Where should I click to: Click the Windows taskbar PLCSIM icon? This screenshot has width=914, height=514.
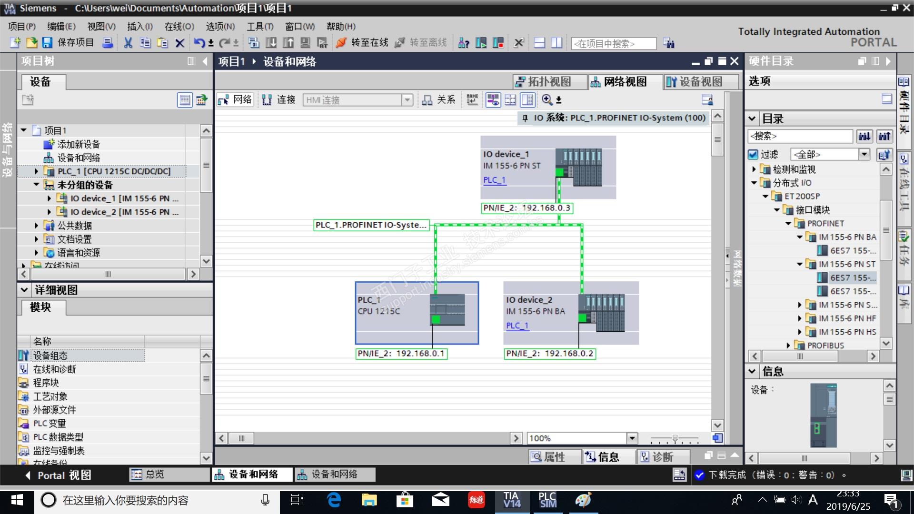tap(547, 501)
